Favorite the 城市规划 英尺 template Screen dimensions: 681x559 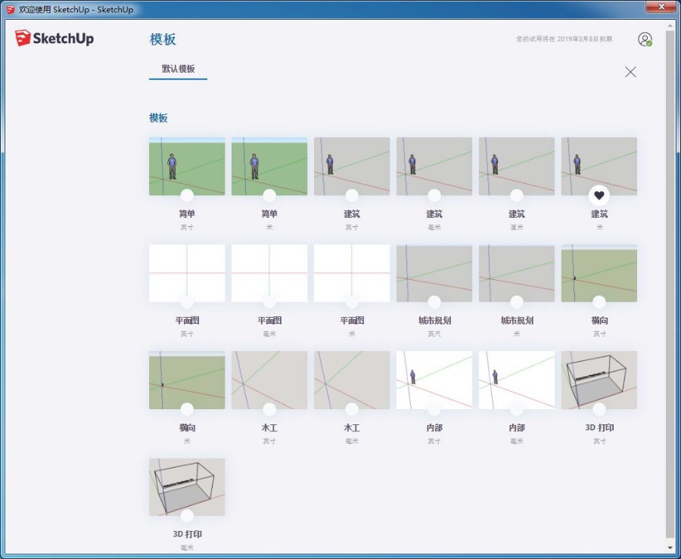click(434, 302)
